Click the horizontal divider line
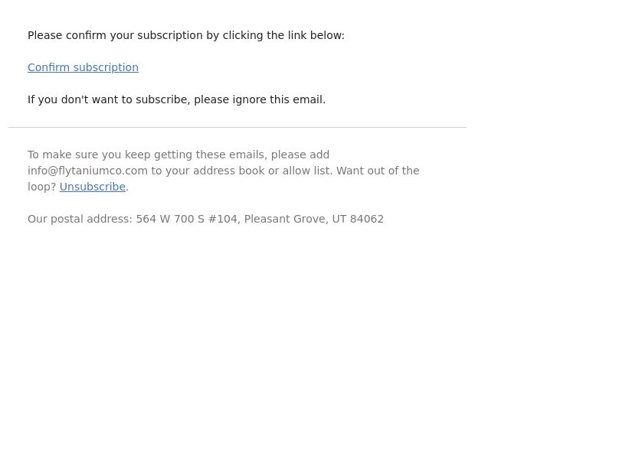Viewport: 619px width, 459px height. pyautogui.click(x=237, y=127)
